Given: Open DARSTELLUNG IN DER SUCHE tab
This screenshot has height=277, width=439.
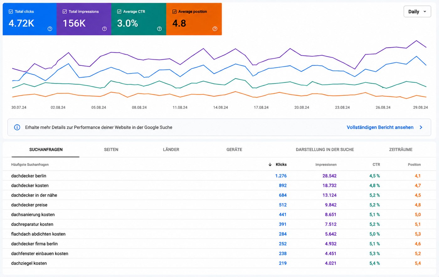Looking at the screenshot, I should (325, 150).
